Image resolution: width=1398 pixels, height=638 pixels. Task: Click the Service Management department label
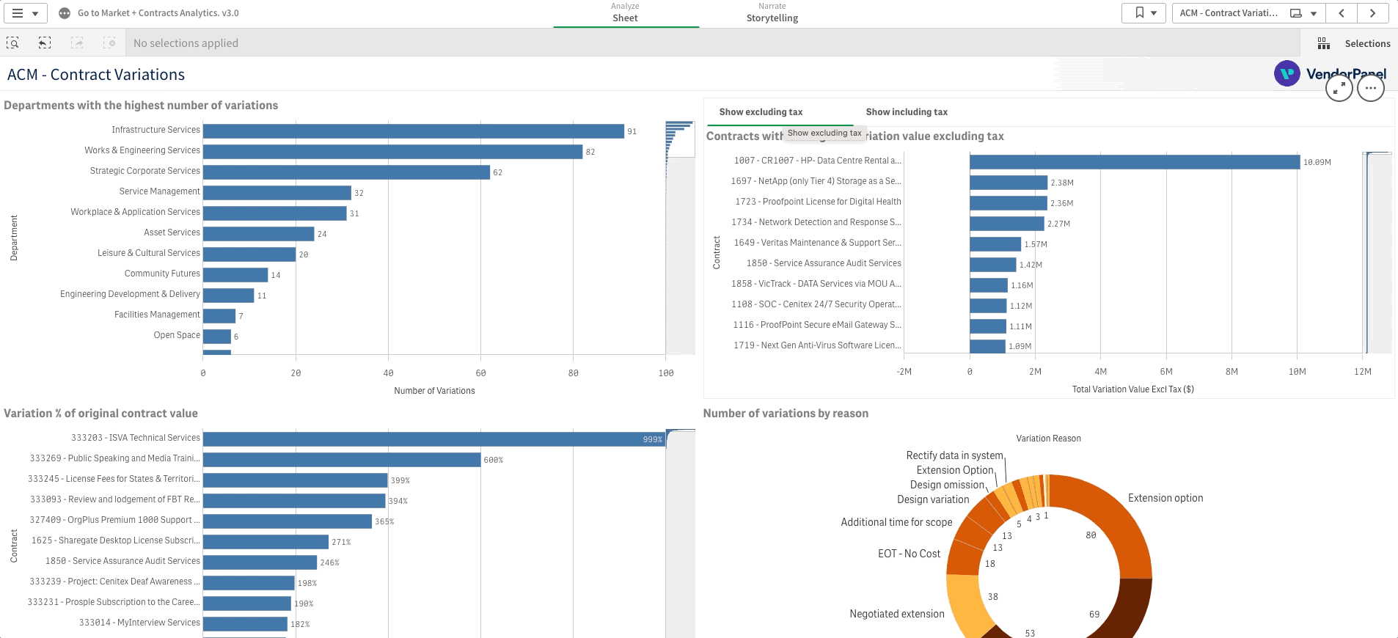pos(159,191)
